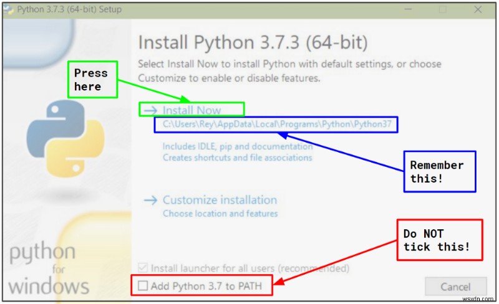Screen dimensions: 499x304
Task: Click the 'Python 3.7.3 (64-bit) Setup' window title
Action: (x=69, y=9)
